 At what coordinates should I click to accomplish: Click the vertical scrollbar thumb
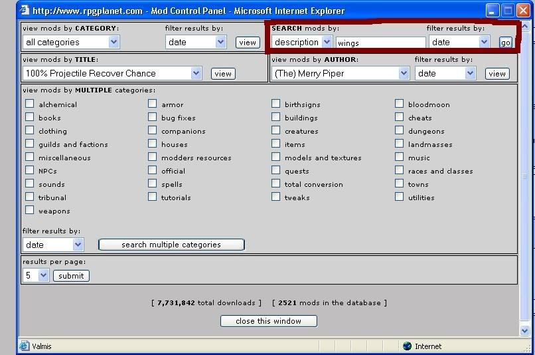coord(524,176)
